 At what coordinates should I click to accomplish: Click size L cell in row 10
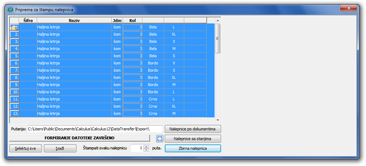point(174,92)
